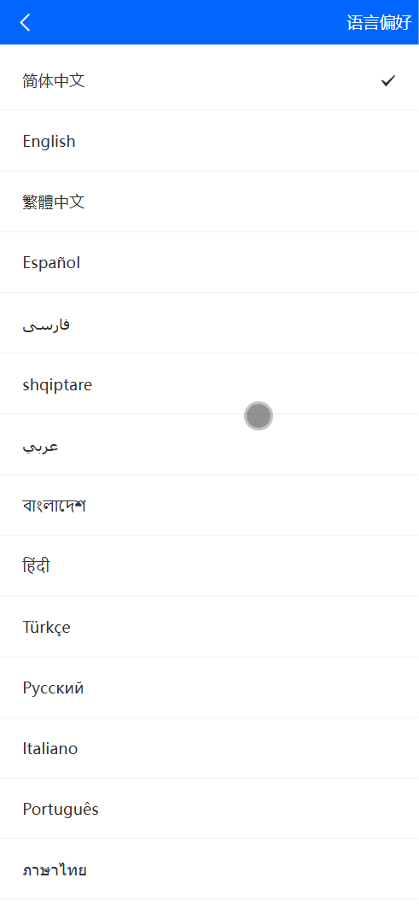Select shqiptare from the list
This screenshot has width=419, height=907.
209,384
